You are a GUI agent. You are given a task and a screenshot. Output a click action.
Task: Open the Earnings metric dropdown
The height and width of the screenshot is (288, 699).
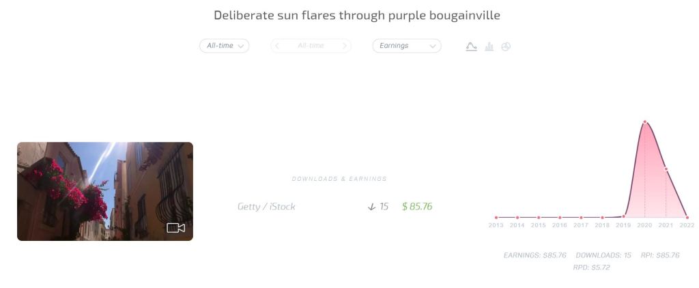(x=406, y=46)
